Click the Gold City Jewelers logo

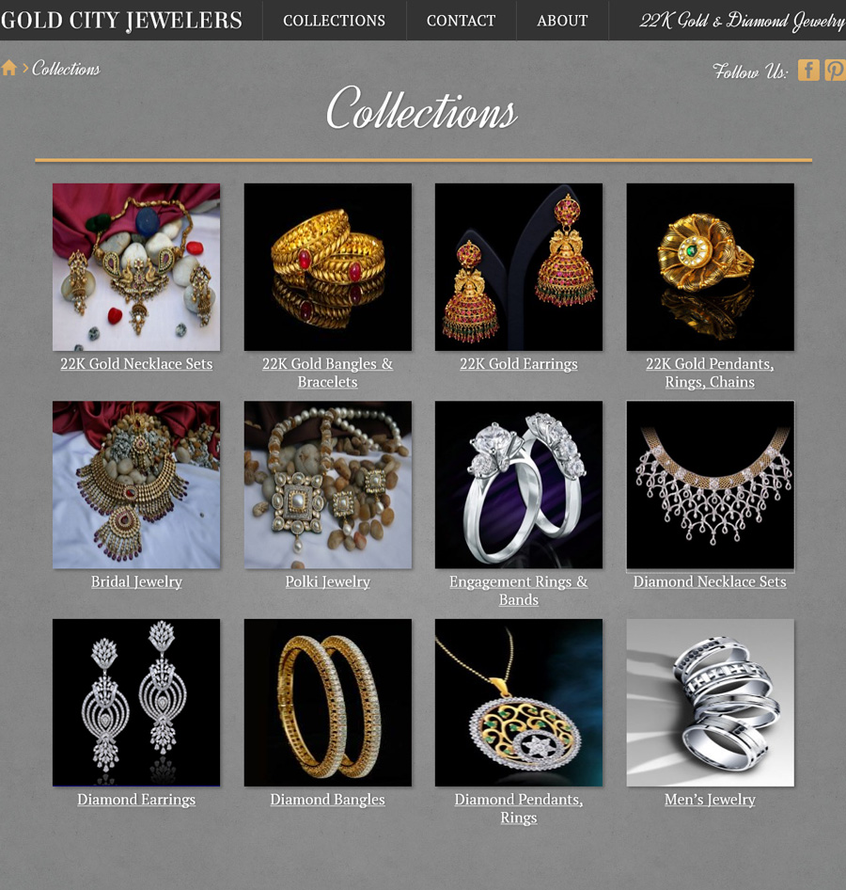[x=121, y=21]
